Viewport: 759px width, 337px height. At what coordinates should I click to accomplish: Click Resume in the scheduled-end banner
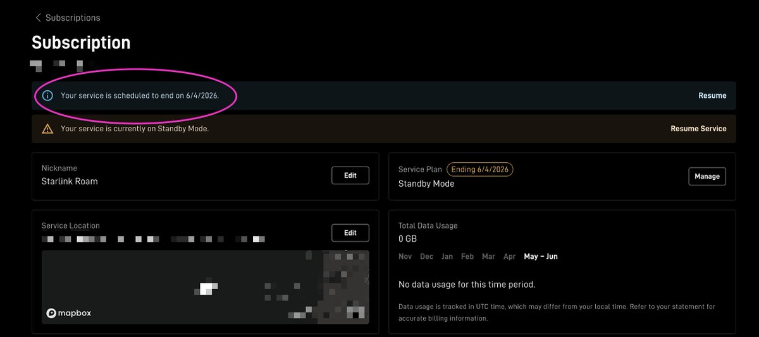point(712,96)
